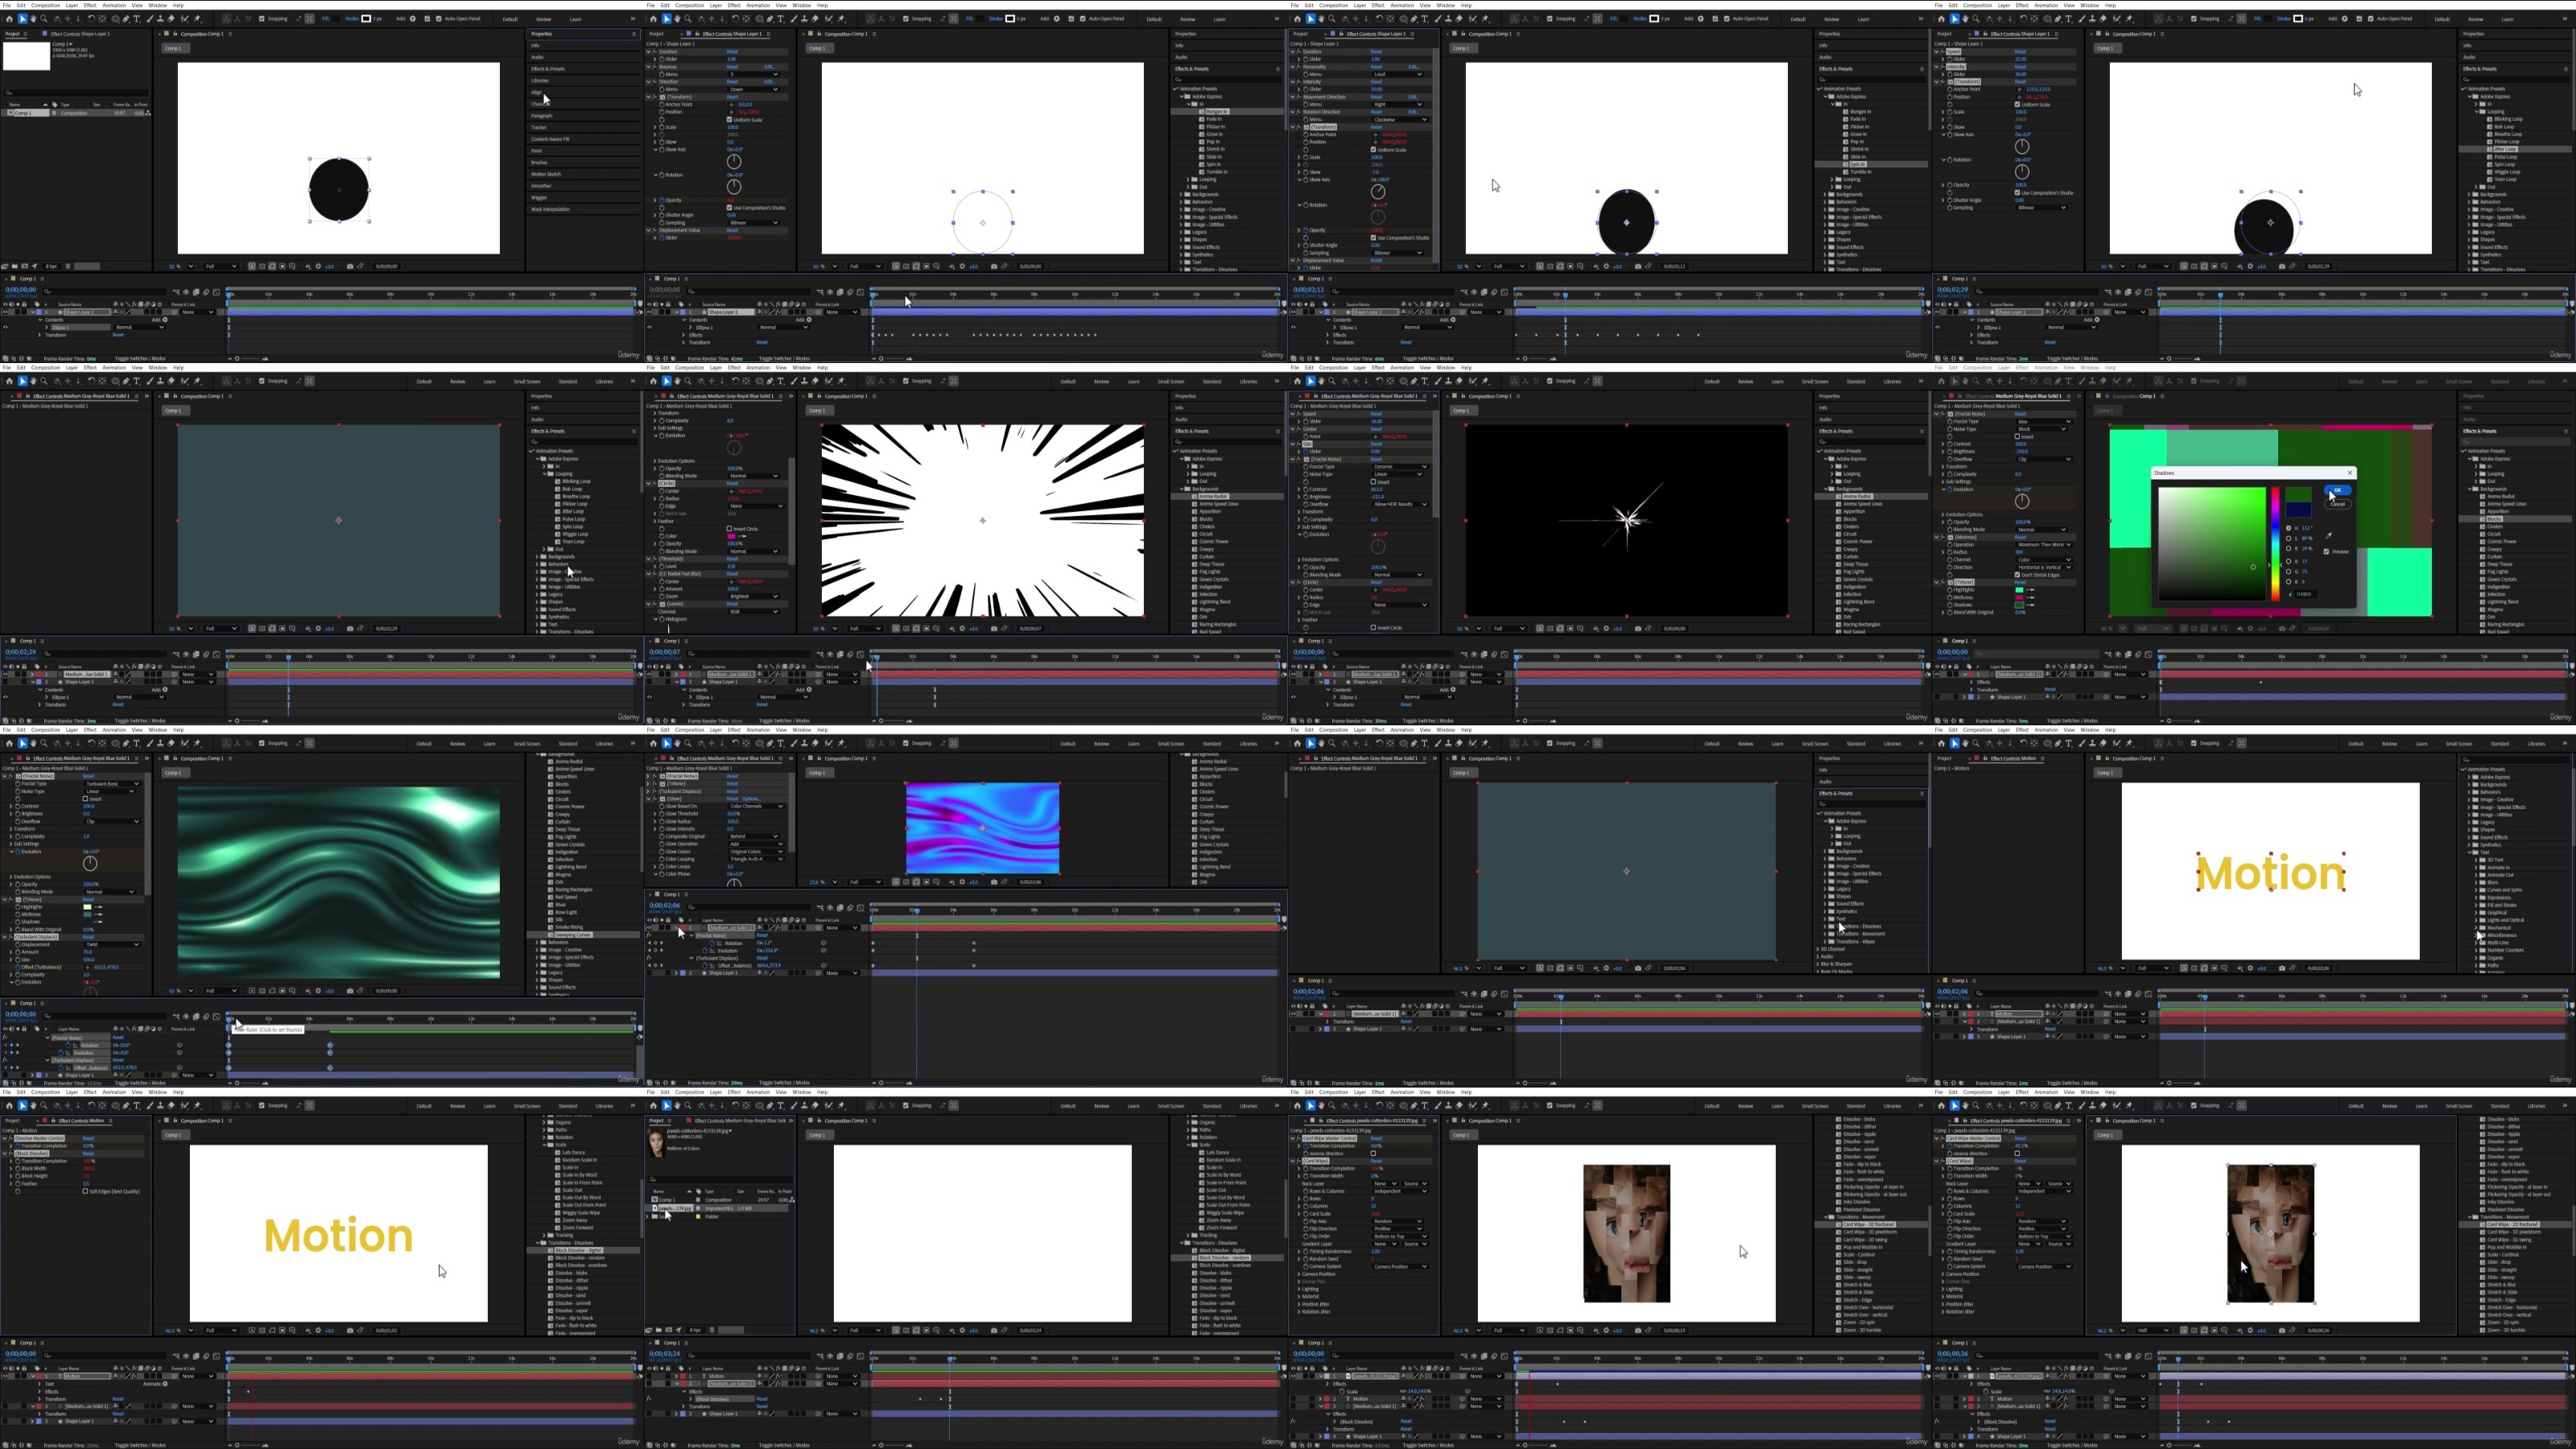Image resolution: width=2576 pixels, height=1449 pixels.
Task: Open the Glow Based On Color Channels dropdown
Action: pos(757,806)
